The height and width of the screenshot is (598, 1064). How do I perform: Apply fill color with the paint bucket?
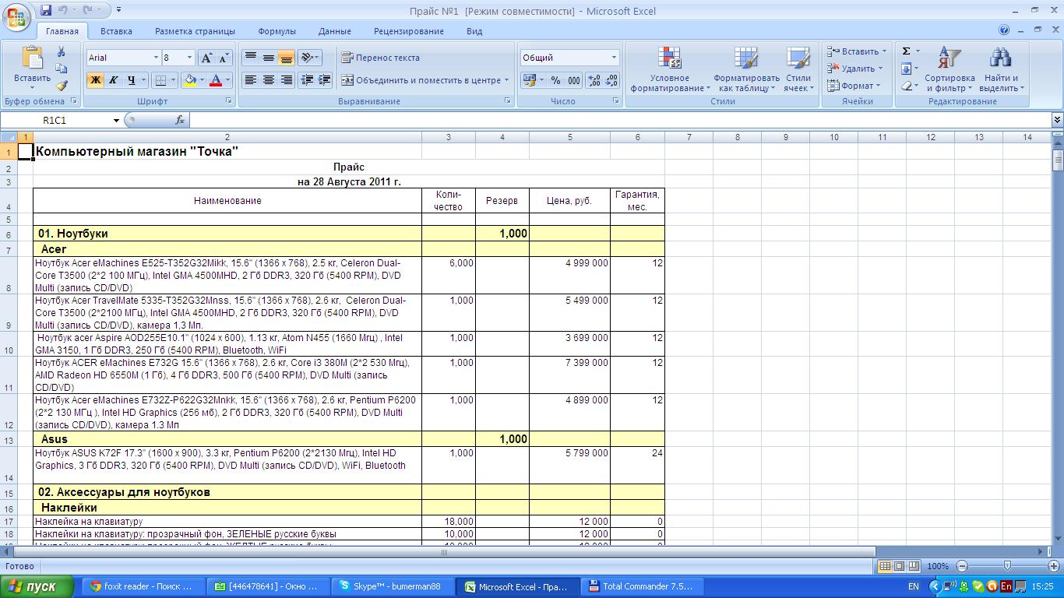189,79
